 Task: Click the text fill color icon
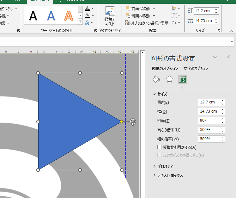[87, 9]
